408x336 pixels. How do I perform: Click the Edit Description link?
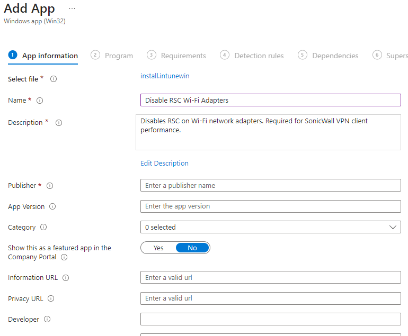coord(164,164)
